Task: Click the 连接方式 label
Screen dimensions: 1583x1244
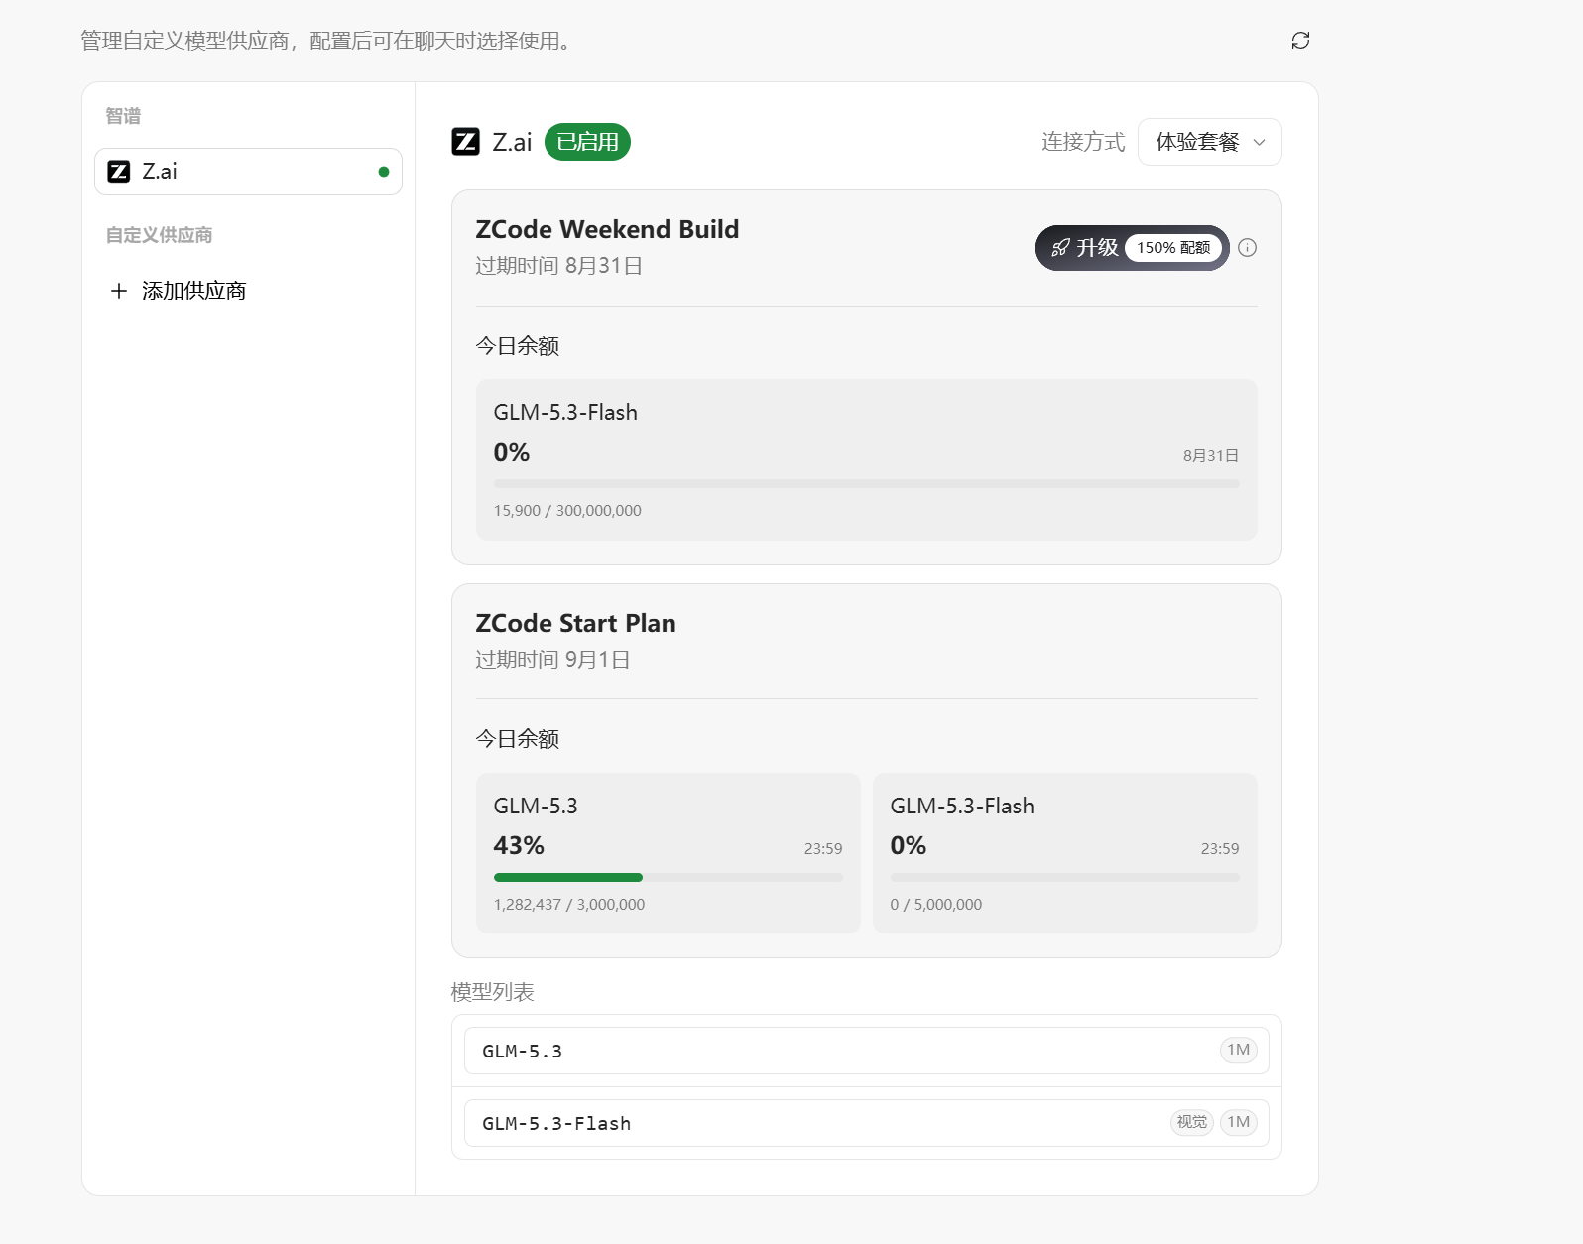Action: click(1083, 142)
